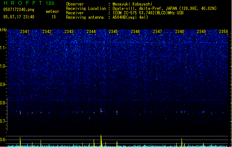Click the HROFFT 1.0.0 title text
Image resolution: width=232 pixels, height=147 pixels.
29,3
